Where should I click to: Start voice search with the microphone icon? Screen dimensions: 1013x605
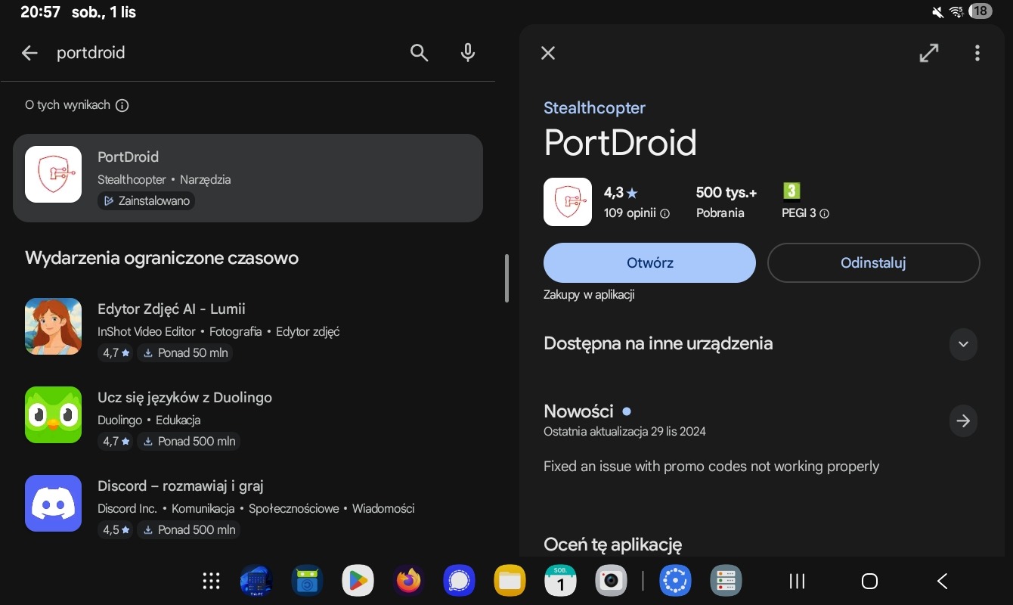click(468, 53)
